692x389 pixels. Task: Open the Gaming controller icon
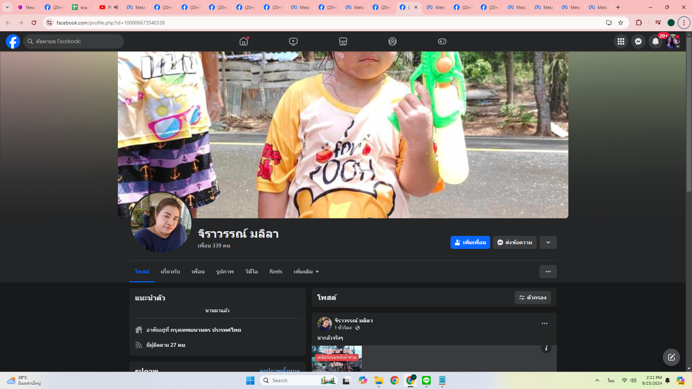pyautogui.click(x=442, y=41)
